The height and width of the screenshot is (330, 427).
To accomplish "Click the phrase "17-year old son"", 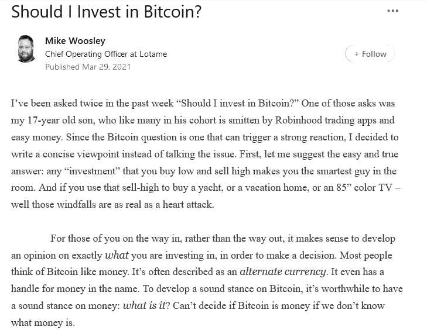I will point(62,121).
